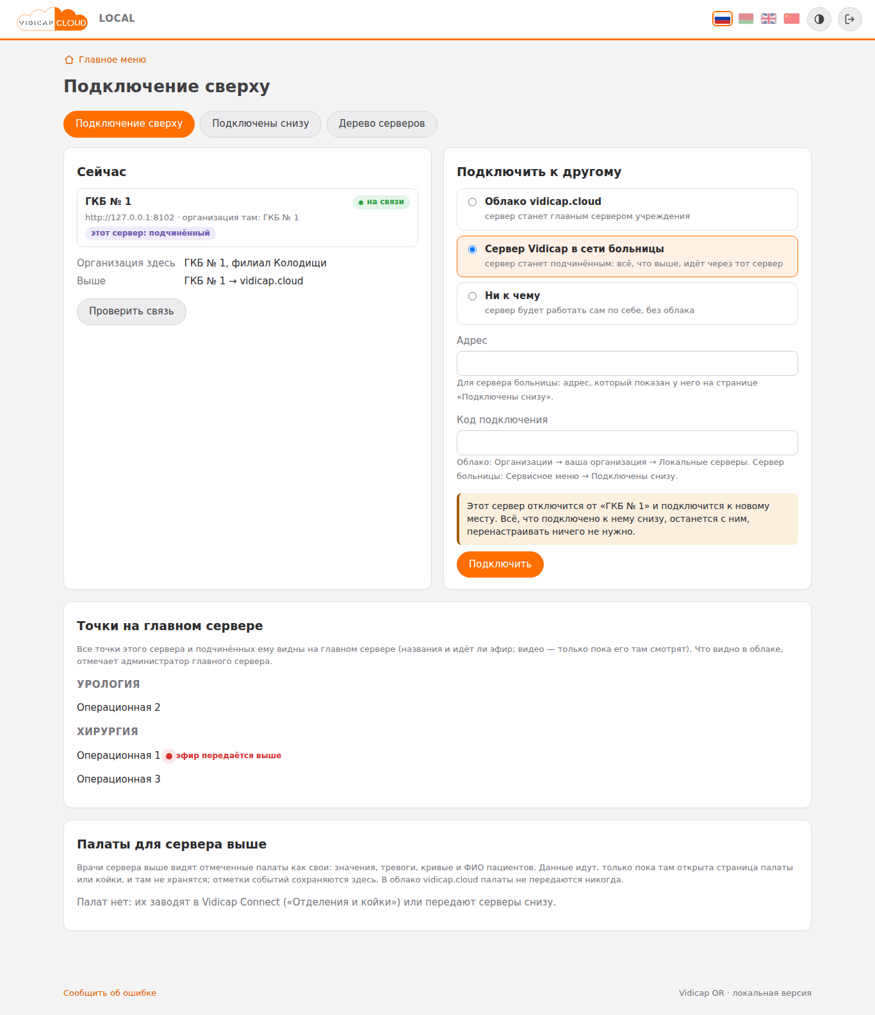Switch to Подключены снизу tab
The height and width of the screenshot is (1015, 875).
click(261, 124)
